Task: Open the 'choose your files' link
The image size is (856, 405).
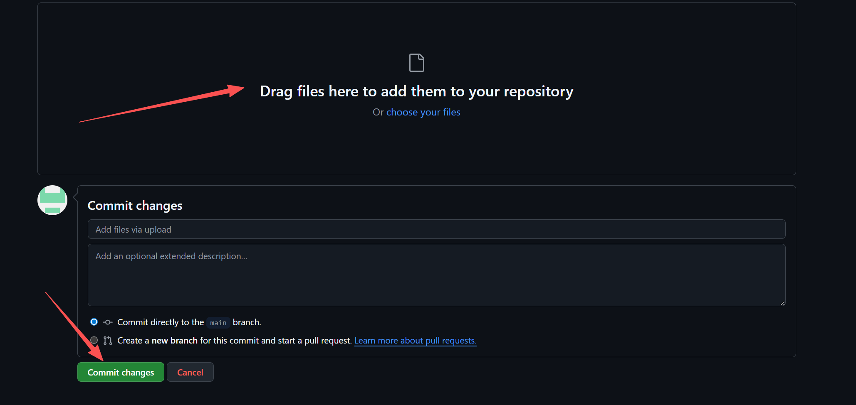Action: click(x=423, y=112)
